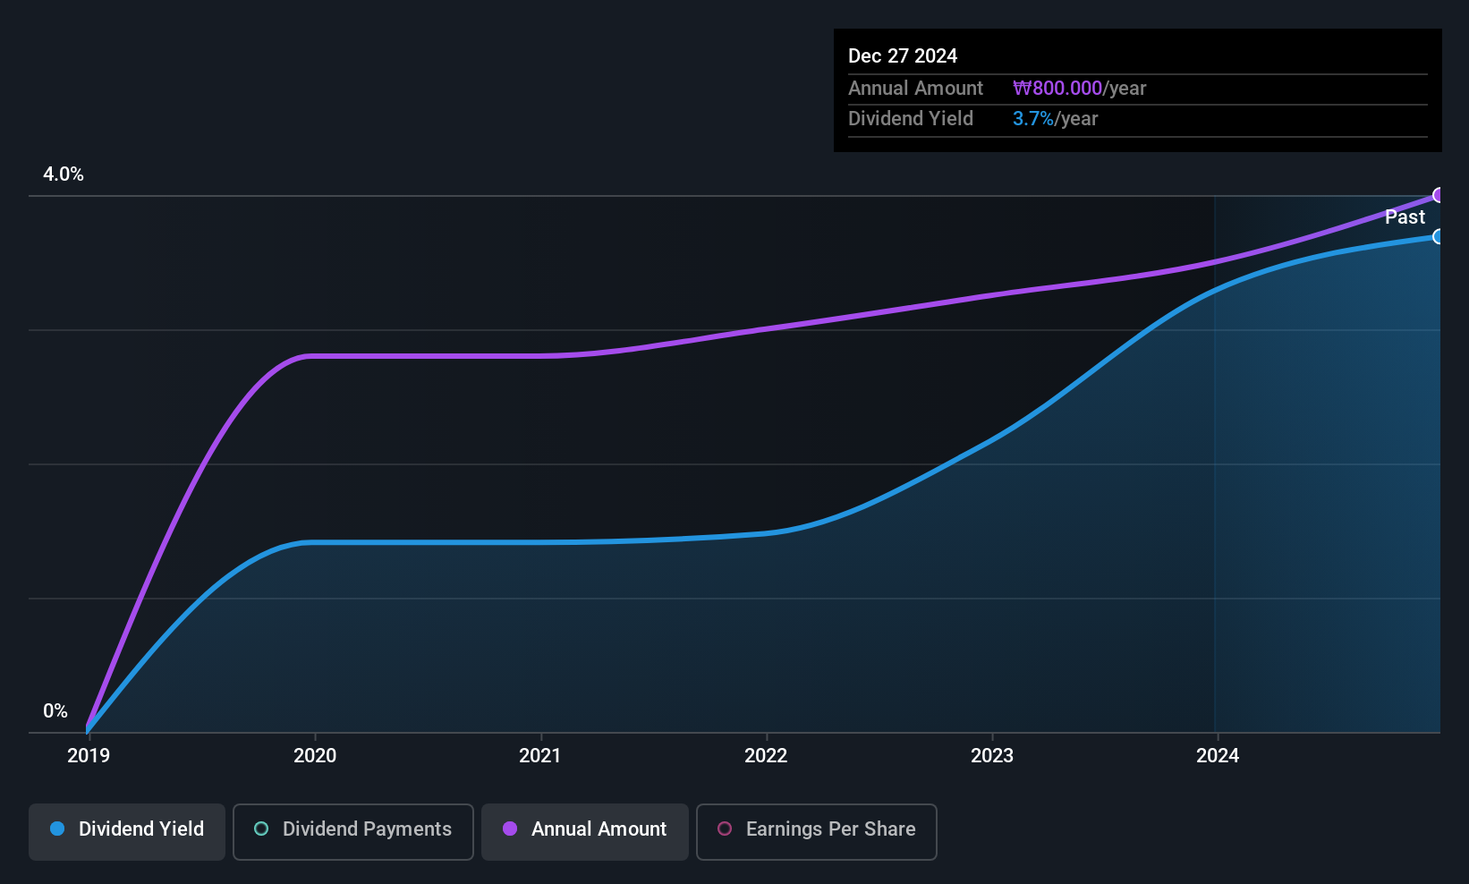Show the Earnings Per Share series
Viewport: 1469px width, 884px height.
pyautogui.click(x=816, y=831)
